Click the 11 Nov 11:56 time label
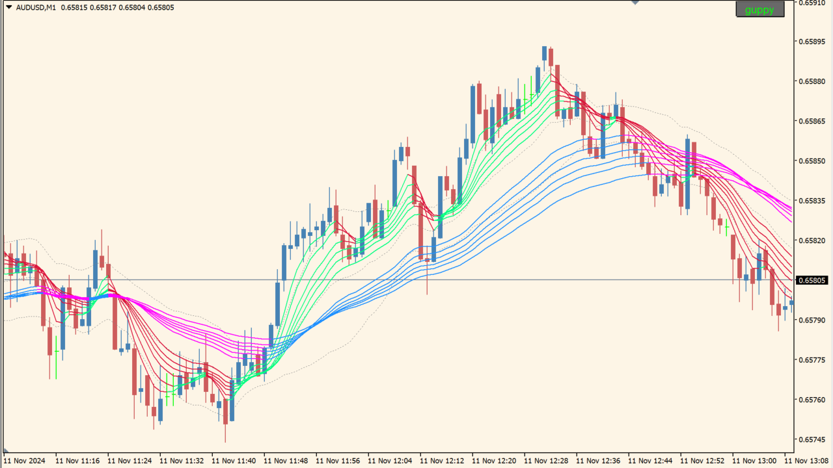 click(x=338, y=461)
